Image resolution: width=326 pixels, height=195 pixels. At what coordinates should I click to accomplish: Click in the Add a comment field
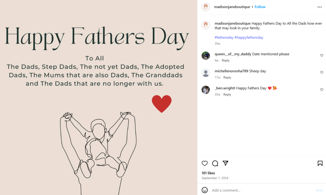pyautogui.click(x=261, y=190)
